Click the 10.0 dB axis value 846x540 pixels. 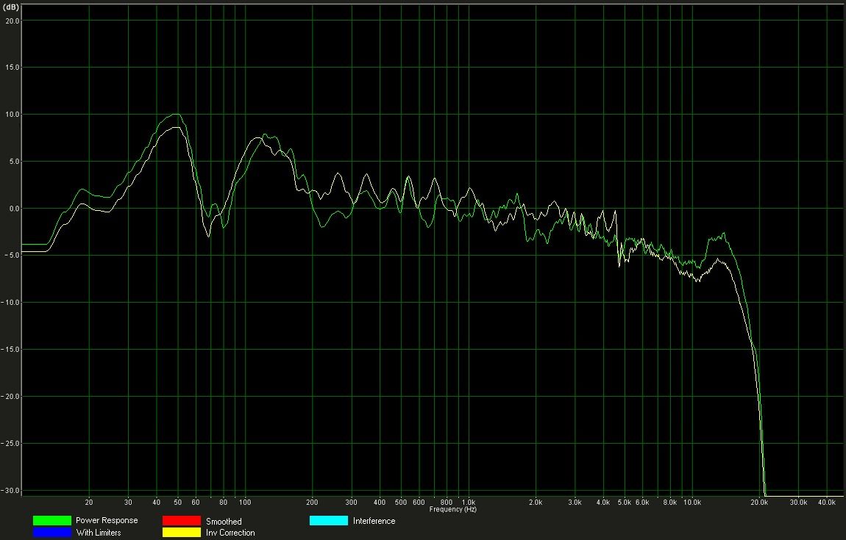pyautogui.click(x=13, y=115)
